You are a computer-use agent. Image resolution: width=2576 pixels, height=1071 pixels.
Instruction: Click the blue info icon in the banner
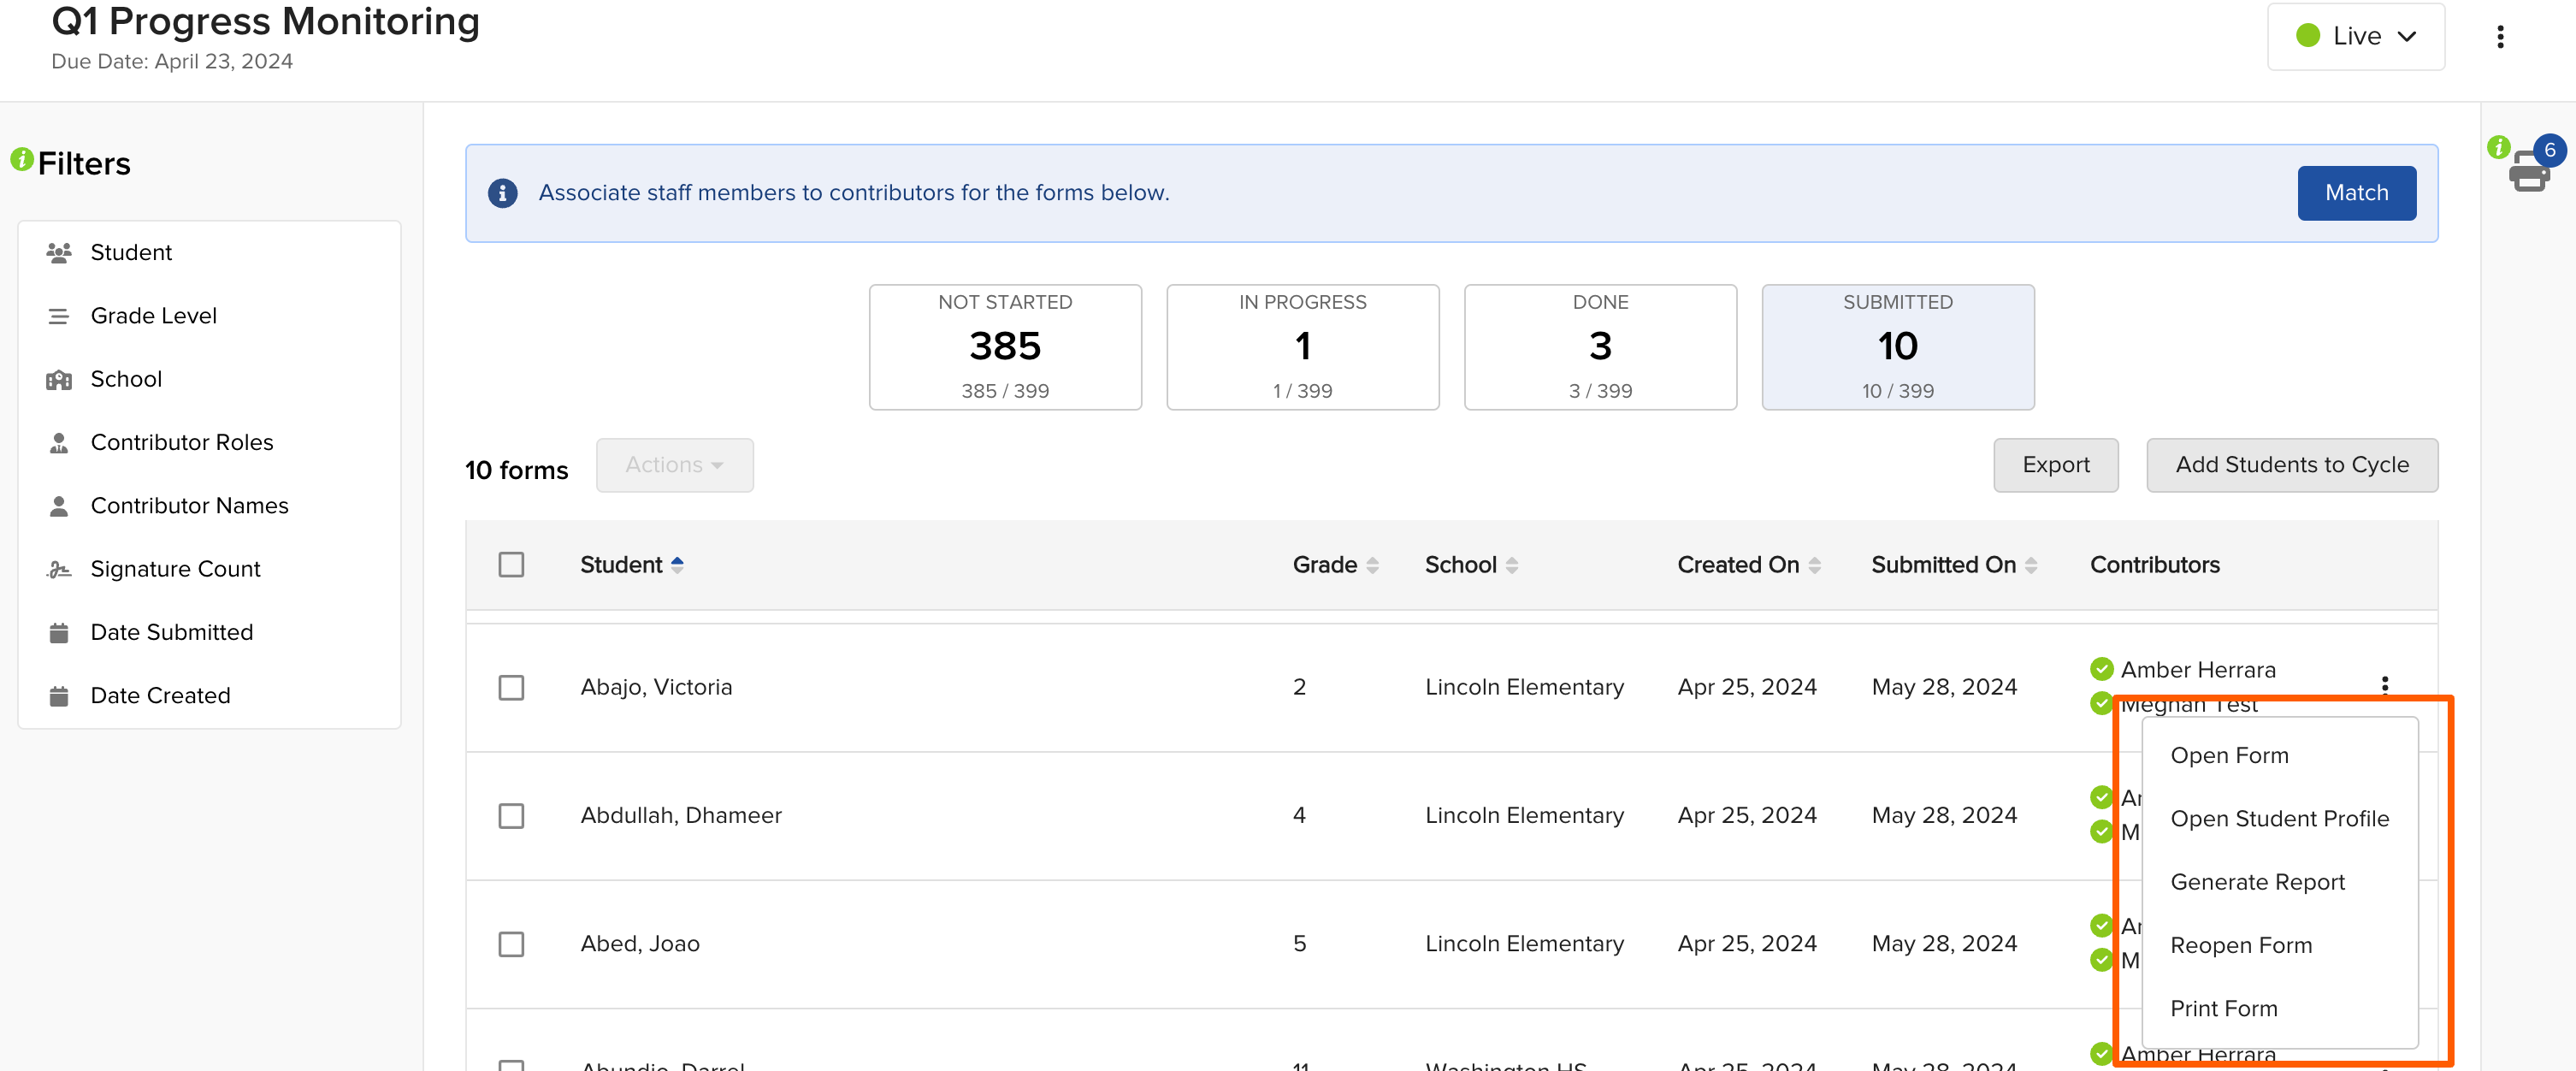point(502,193)
